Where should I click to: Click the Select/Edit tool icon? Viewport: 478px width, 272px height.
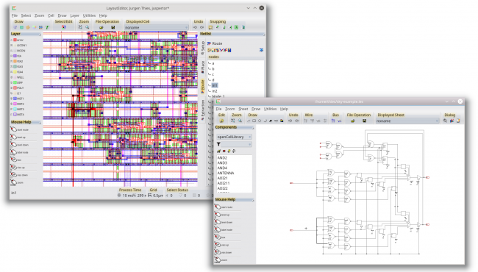tap(63, 27)
